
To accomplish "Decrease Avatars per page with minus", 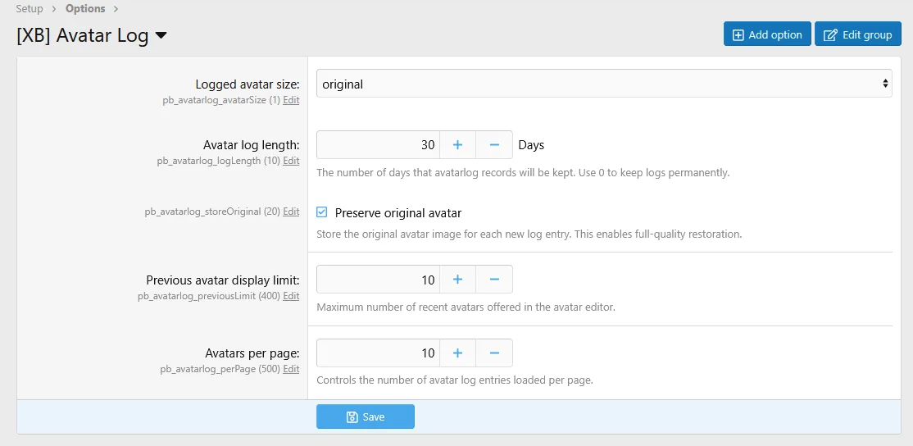I will pos(494,353).
